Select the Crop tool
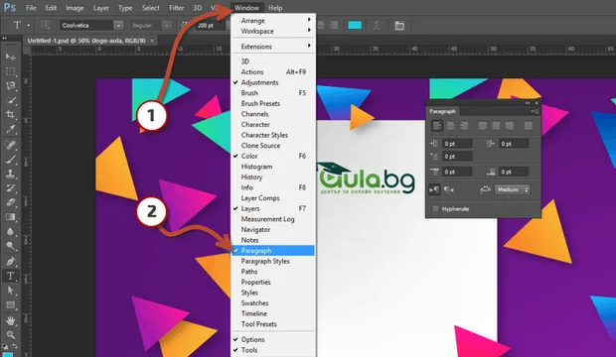The height and width of the screenshot is (357, 616). pyautogui.click(x=11, y=115)
